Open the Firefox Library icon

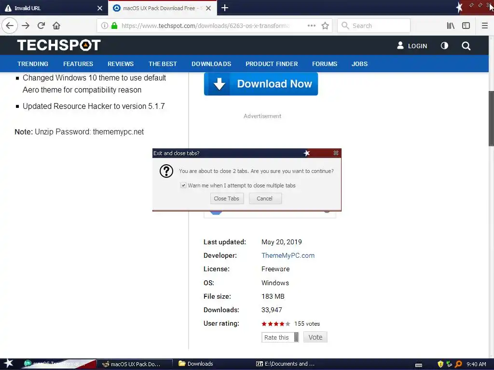tap(451, 26)
